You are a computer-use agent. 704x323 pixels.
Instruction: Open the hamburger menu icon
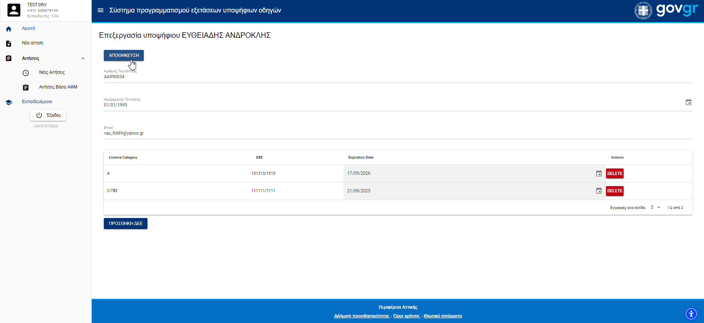101,10
